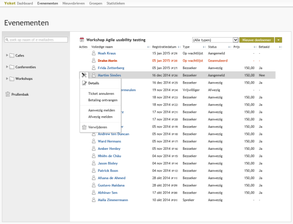This screenshot has height=224, width=293.
Task: Click the calendar icon next to the workshop title
Action: click(82, 40)
